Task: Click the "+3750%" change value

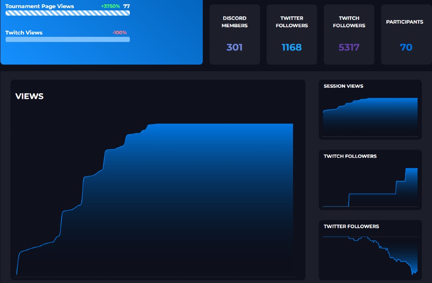Action: click(x=110, y=6)
